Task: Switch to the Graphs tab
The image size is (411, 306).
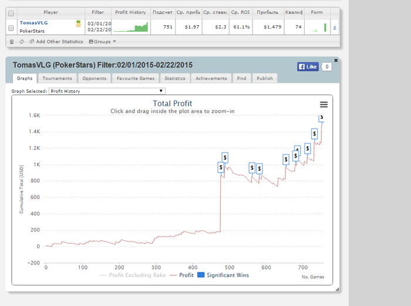Action: 25,78
